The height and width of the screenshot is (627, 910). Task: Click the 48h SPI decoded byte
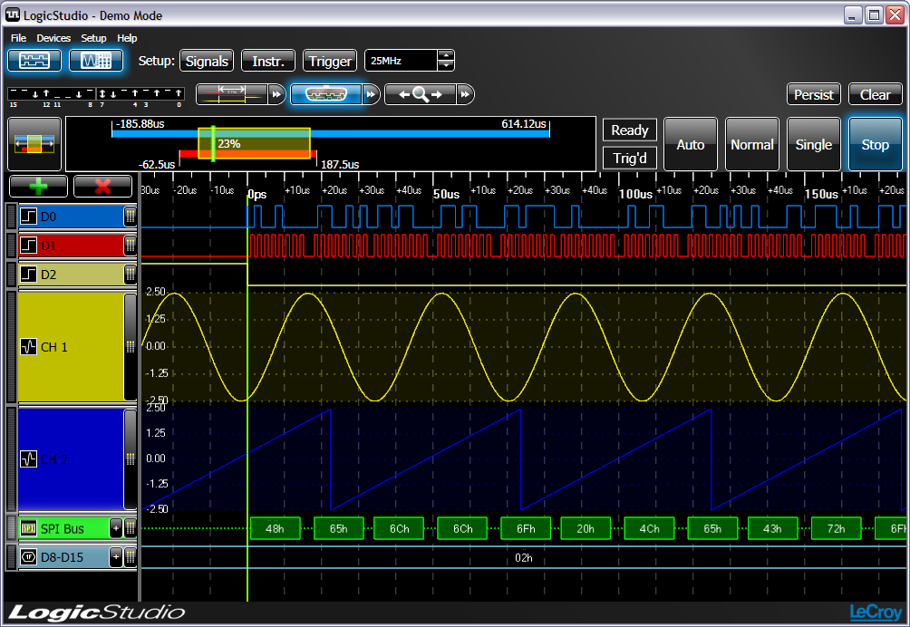click(276, 528)
